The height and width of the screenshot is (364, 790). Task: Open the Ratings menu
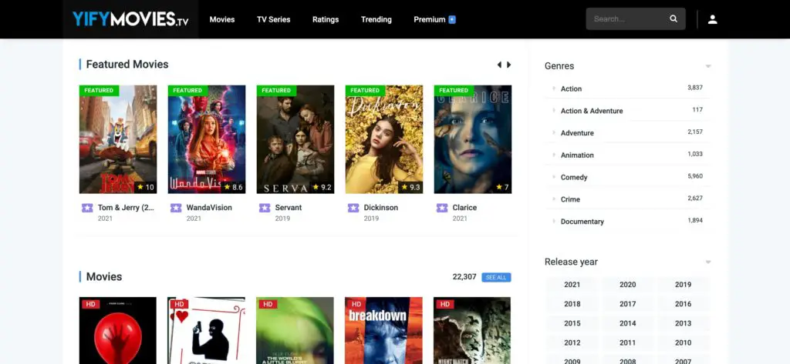click(326, 19)
